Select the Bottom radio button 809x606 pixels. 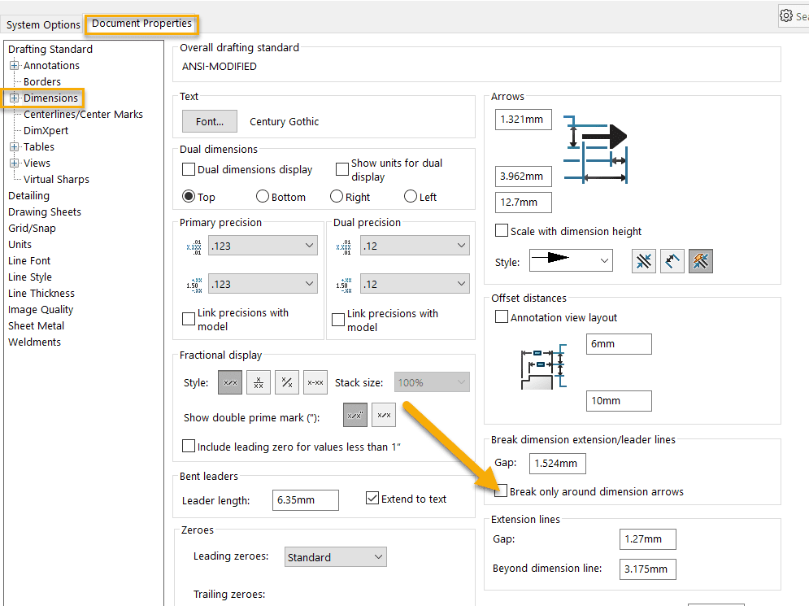point(263,196)
